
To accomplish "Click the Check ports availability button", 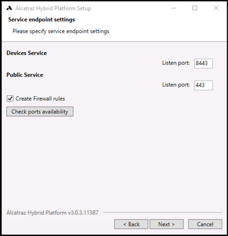I will coord(40,112).
